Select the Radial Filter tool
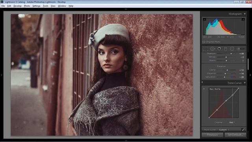 click(232, 49)
